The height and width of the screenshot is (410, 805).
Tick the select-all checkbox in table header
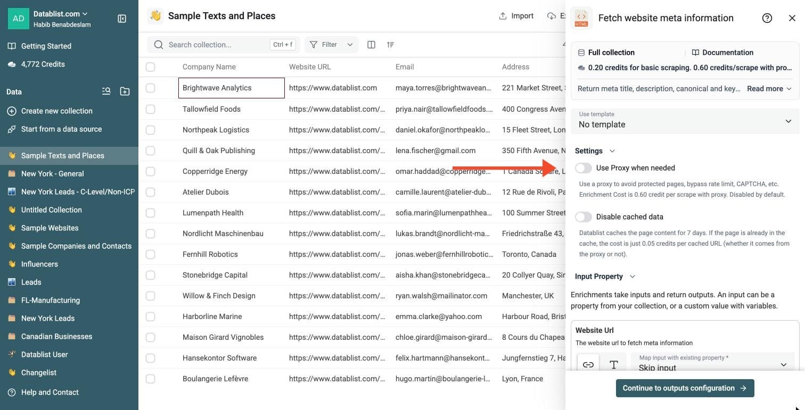click(151, 67)
